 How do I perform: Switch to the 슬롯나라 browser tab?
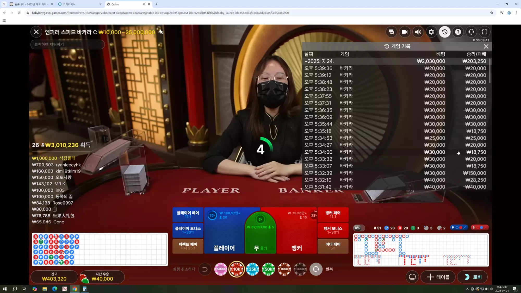click(31, 4)
